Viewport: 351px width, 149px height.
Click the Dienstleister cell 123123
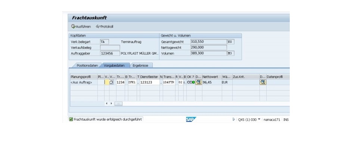(x=149, y=82)
